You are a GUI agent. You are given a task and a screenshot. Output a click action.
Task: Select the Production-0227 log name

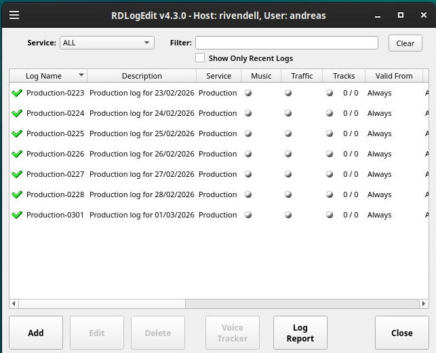pyautogui.click(x=56, y=174)
